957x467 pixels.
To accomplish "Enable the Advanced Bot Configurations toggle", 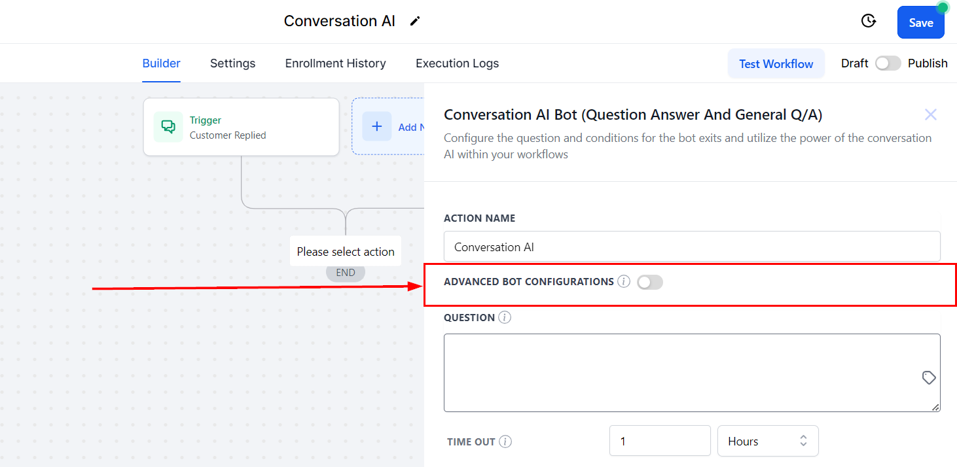I will [650, 282].
